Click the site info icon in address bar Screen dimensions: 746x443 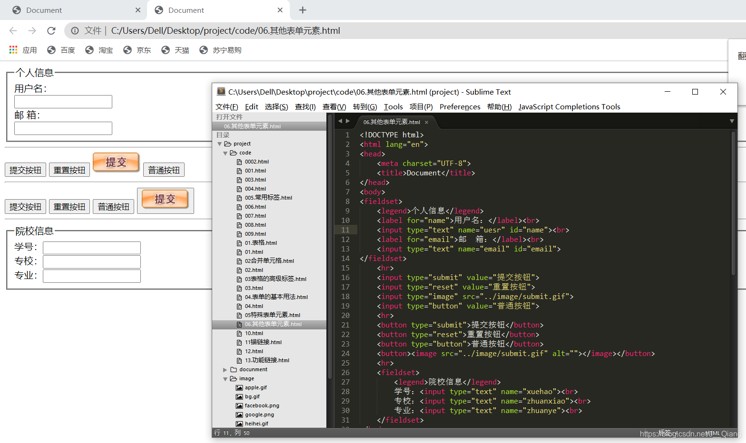click(x=75, y=31)
